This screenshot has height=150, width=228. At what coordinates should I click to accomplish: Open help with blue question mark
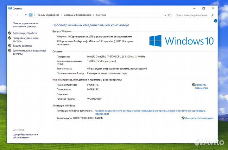pos(216,21)
